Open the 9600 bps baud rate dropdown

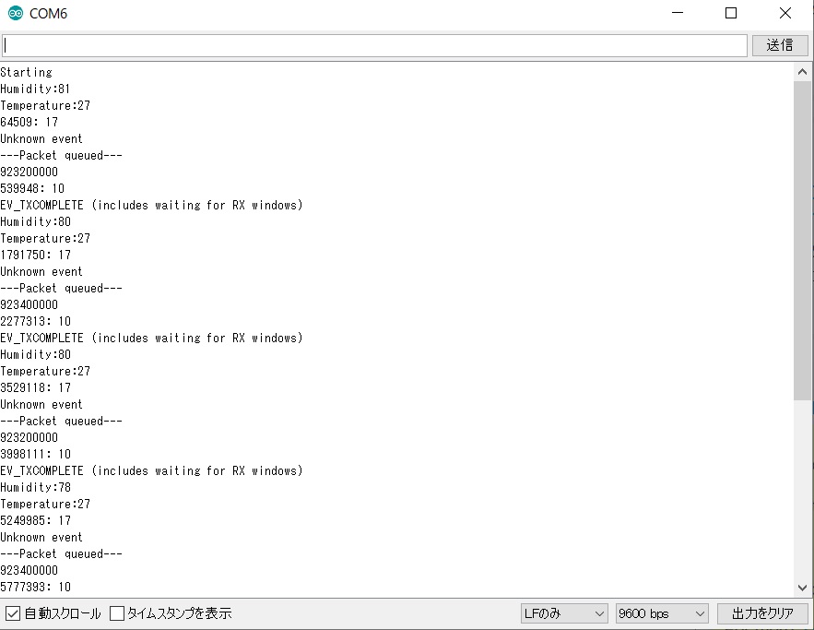coord(662,613)
